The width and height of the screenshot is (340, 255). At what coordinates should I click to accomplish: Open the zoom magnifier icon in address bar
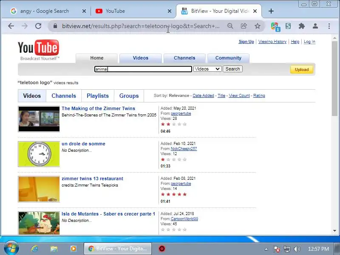pos(230,26)
